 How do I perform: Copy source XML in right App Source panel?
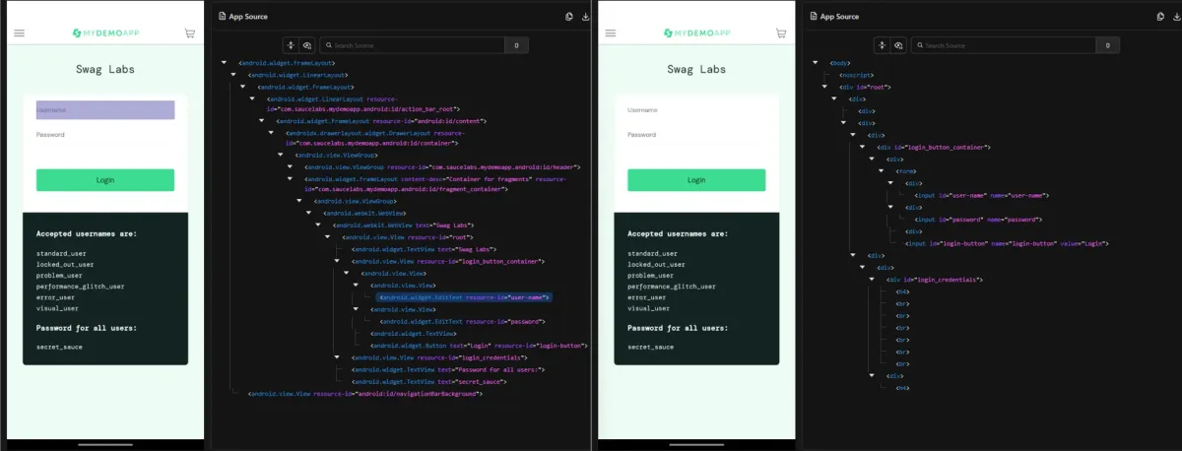tap(1161, 16)
